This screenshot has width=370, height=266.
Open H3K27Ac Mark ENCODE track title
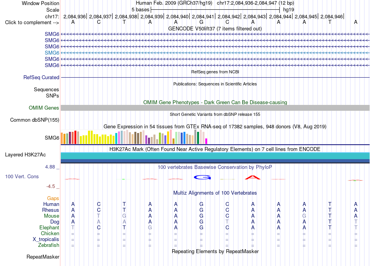click(x=215, y=149)
